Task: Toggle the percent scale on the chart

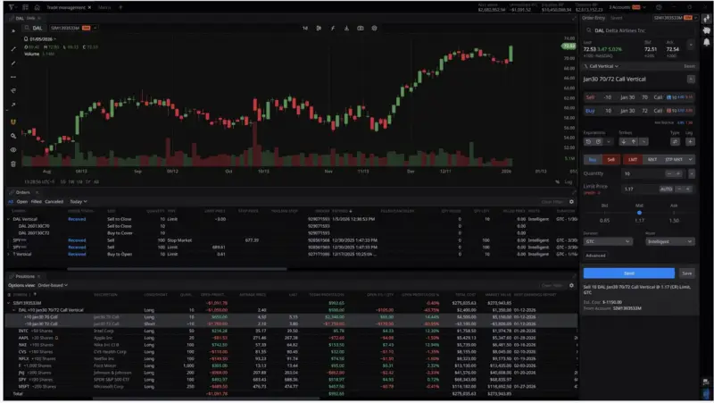Action: 557,182
